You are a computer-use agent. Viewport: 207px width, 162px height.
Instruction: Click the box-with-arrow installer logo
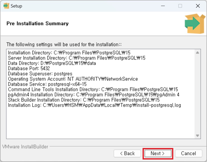tap(195, 23)
